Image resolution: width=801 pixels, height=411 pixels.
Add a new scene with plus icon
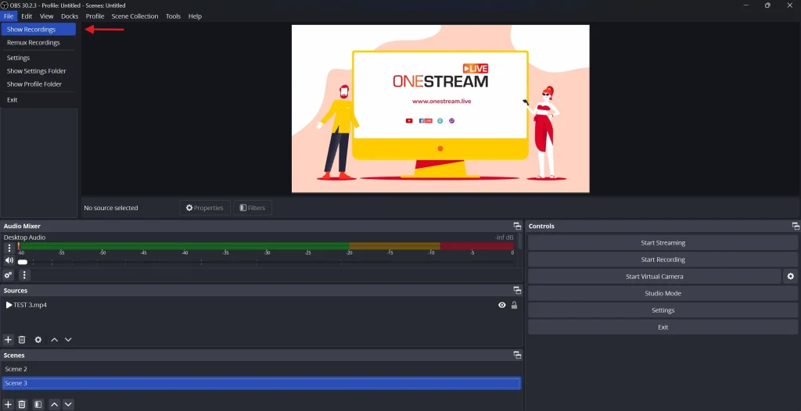point(8,405)
